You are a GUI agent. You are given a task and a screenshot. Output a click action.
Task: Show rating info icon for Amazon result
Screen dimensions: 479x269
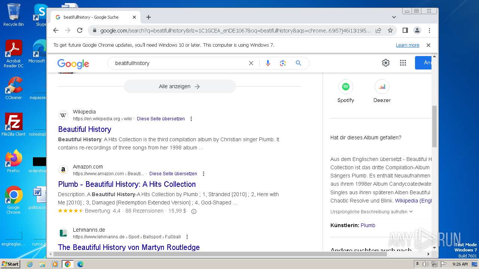pyautogui.click(x=194, y=211)
